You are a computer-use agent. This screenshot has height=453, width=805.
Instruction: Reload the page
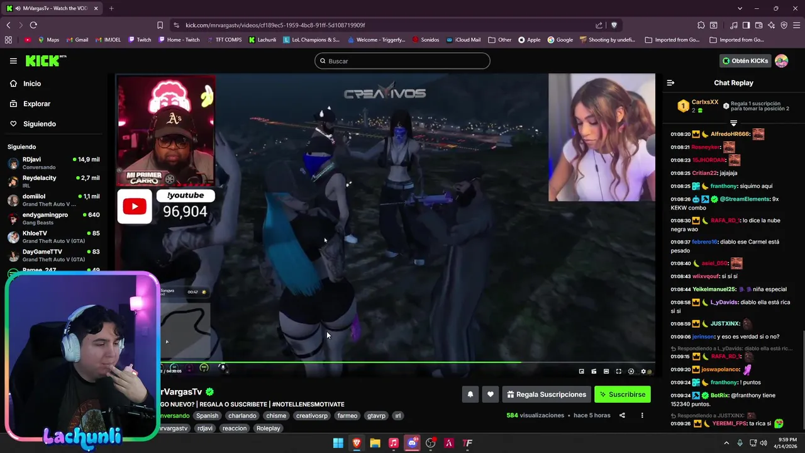pos(33,25)
